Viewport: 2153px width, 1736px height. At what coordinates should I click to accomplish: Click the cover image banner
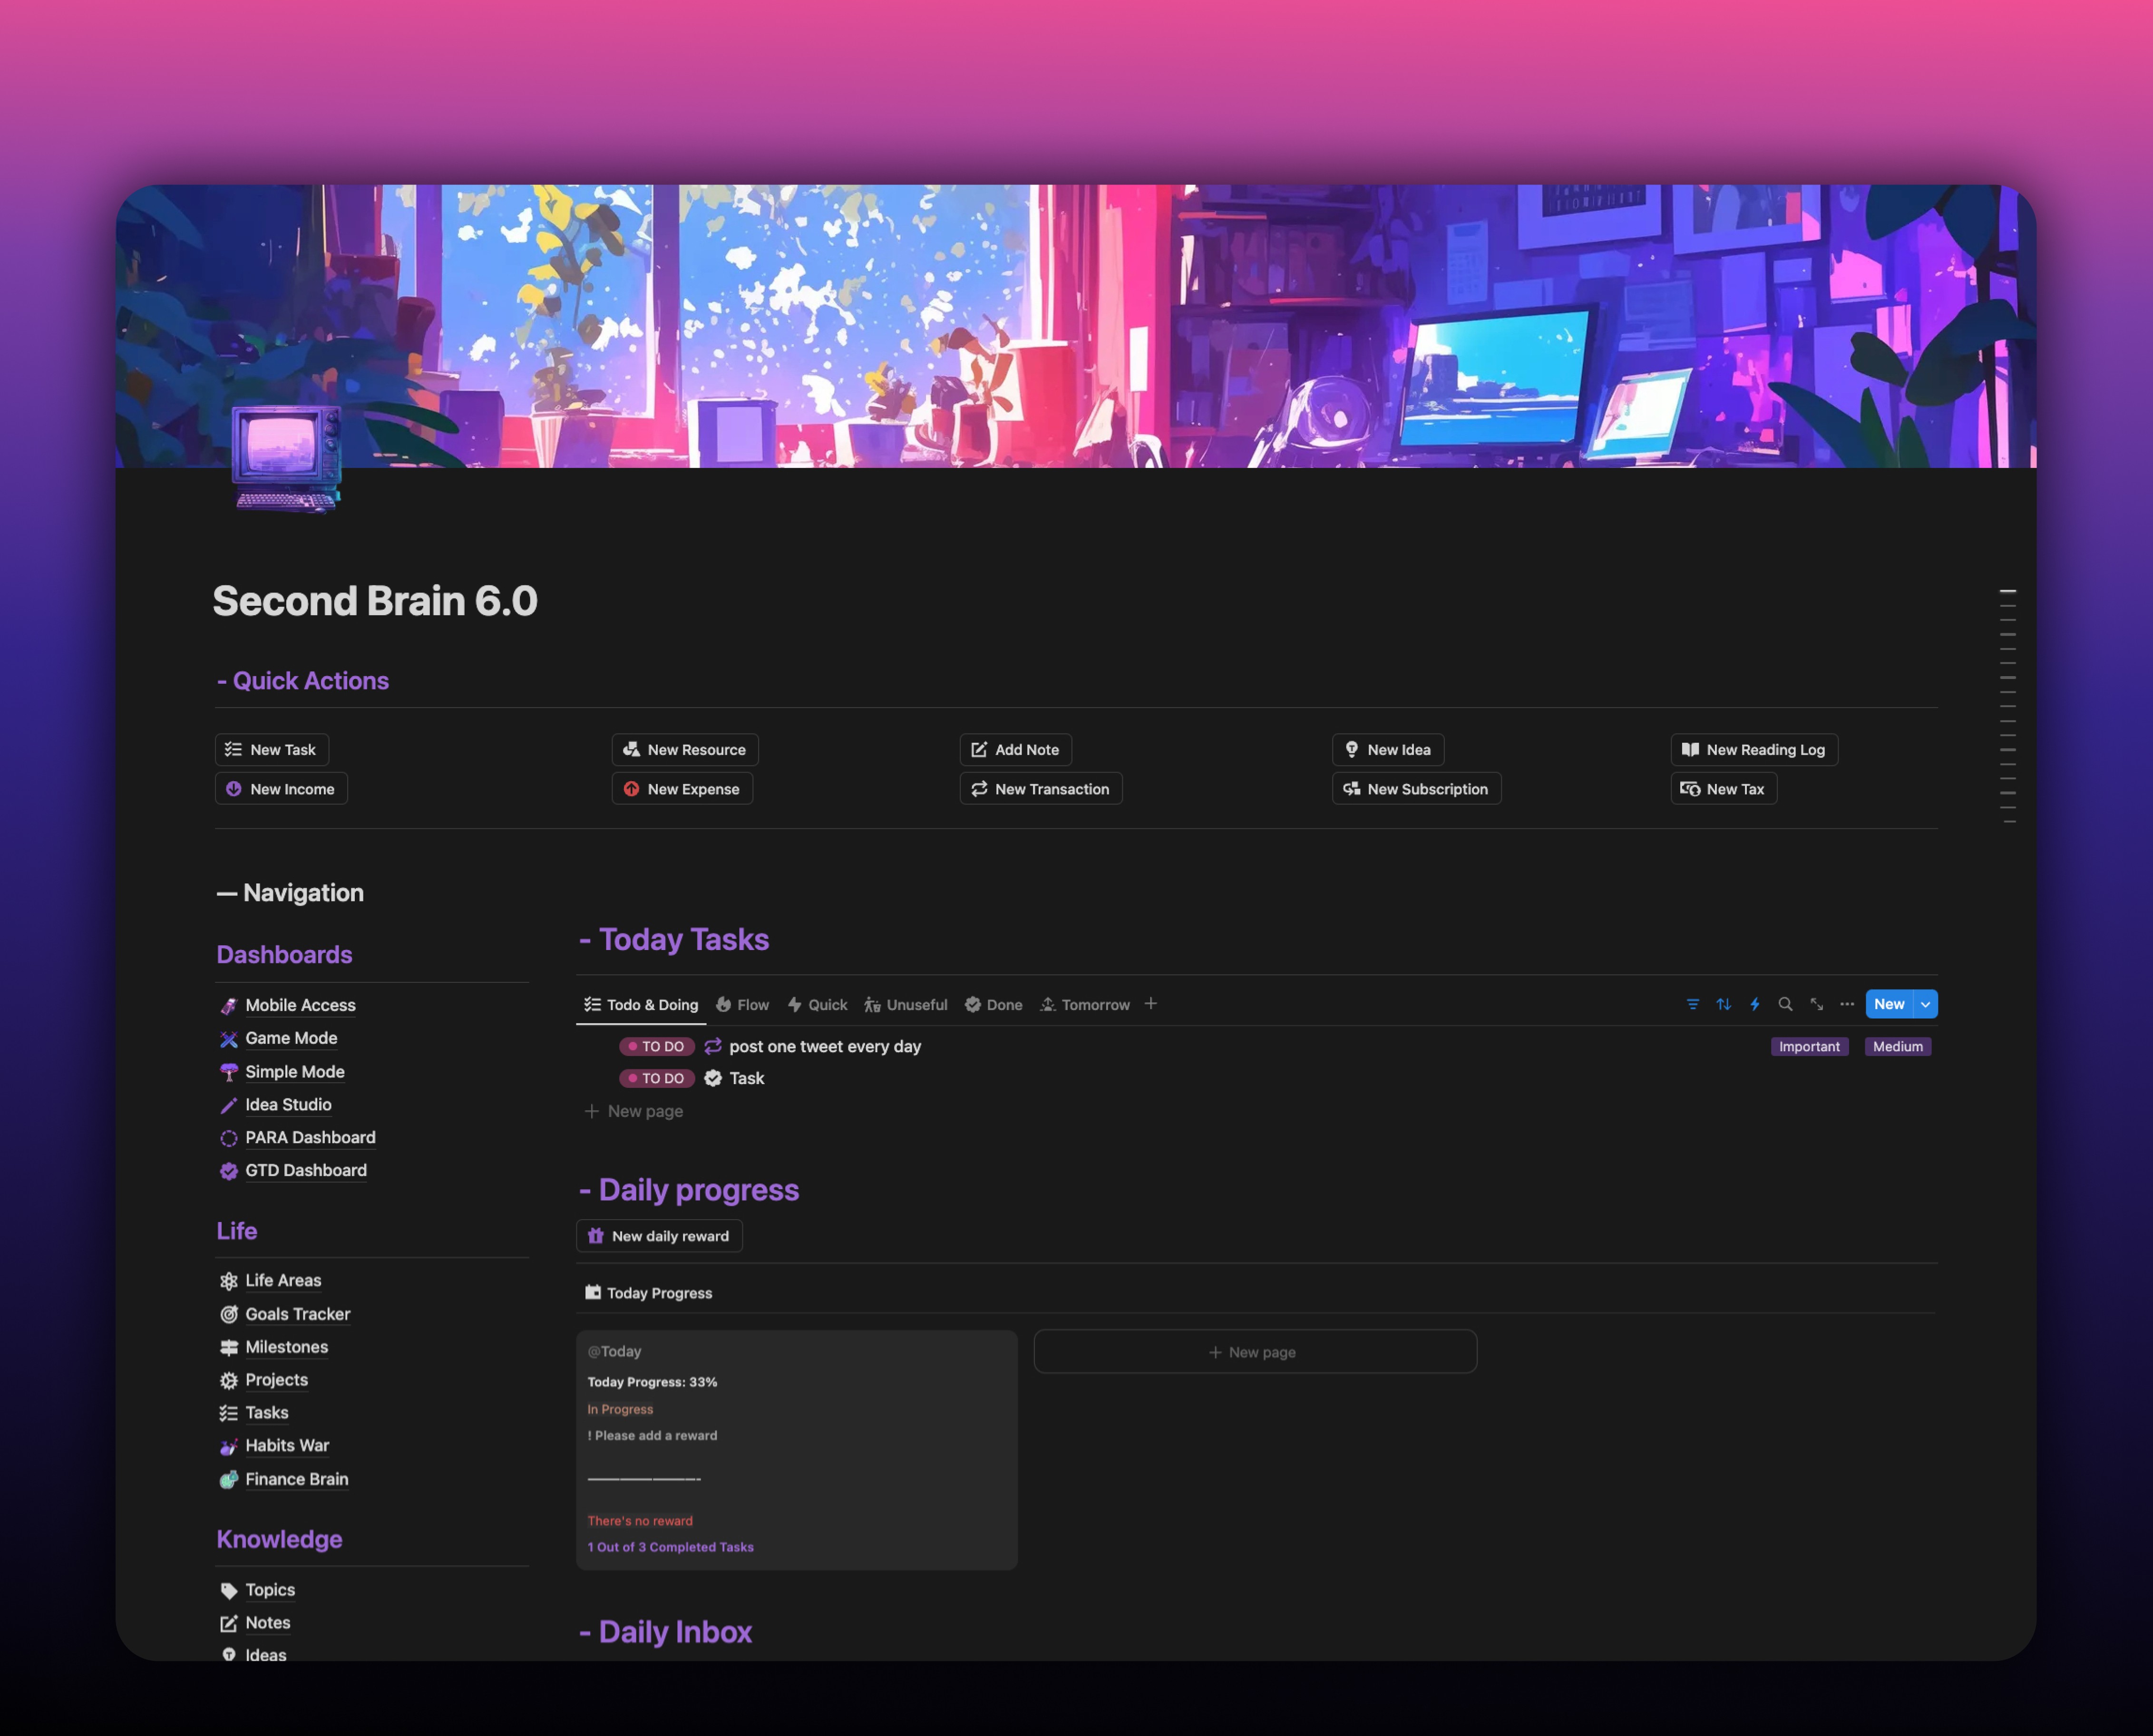[1076, 326]
